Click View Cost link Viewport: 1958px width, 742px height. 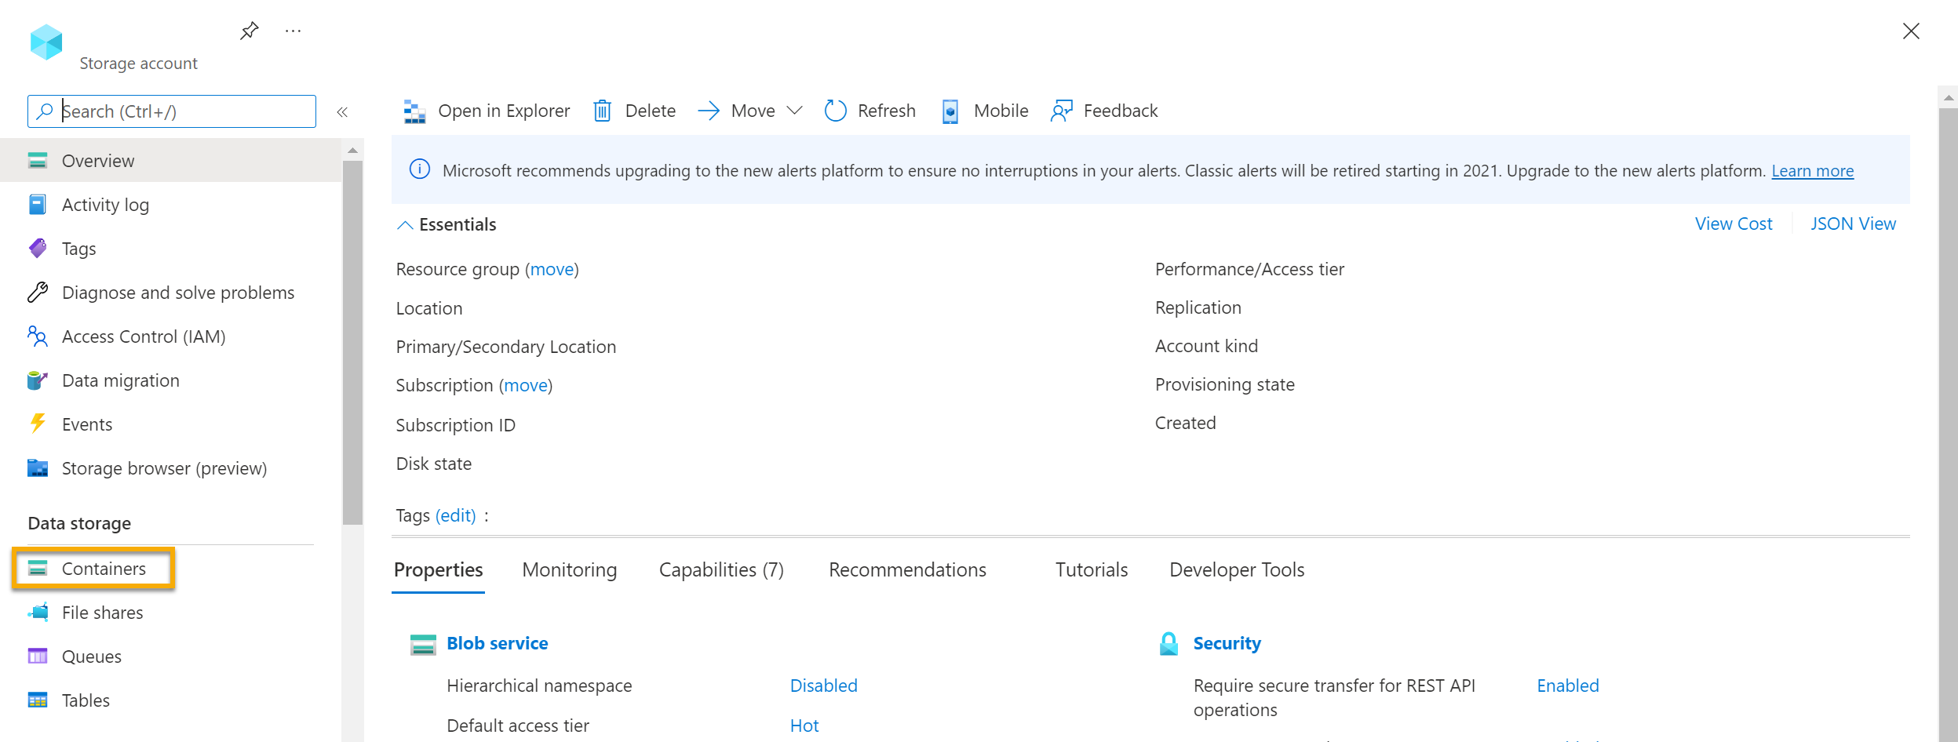(x=1733, y=224)
